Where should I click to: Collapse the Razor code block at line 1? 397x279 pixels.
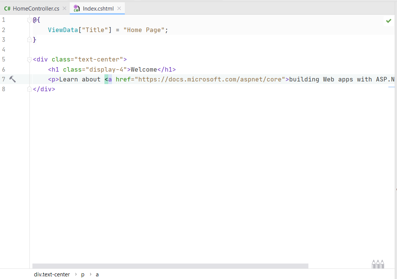29,20
